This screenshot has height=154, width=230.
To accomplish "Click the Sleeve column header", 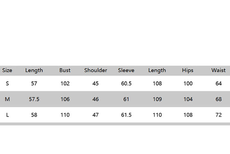I will click(x=126, y=70).
